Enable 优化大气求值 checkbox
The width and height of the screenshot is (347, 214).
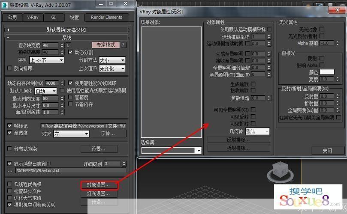(x=9, y=198)
